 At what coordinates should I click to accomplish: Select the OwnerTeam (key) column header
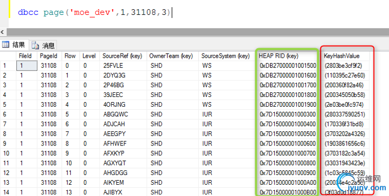(x=172, y=56)
